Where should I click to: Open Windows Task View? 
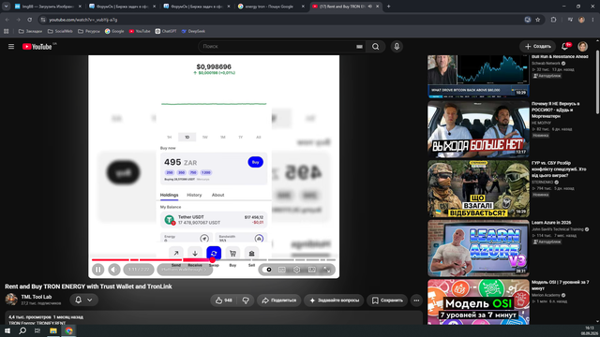pyautogui.click(x=37, y=330)
